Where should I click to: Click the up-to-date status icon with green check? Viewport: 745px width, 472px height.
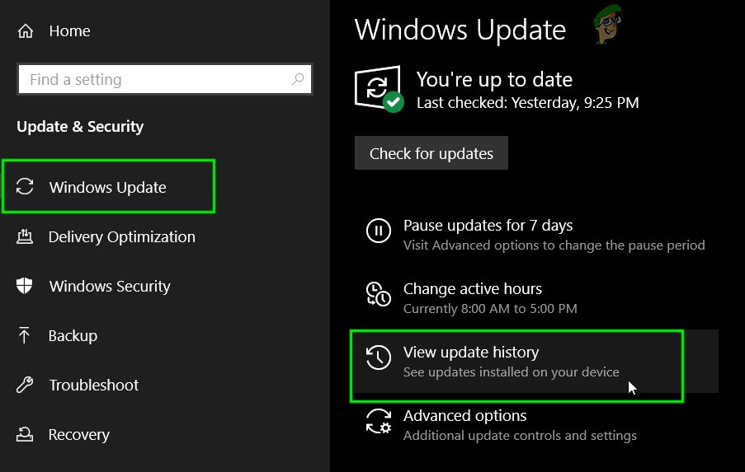pyautogui.click(x=379, y=89)
